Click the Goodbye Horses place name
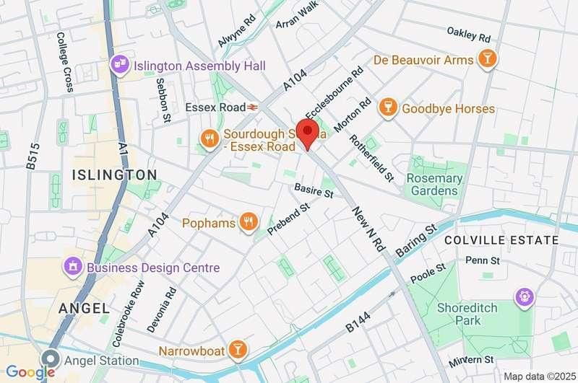The image size is (578, 383). [x=448, y=109]
